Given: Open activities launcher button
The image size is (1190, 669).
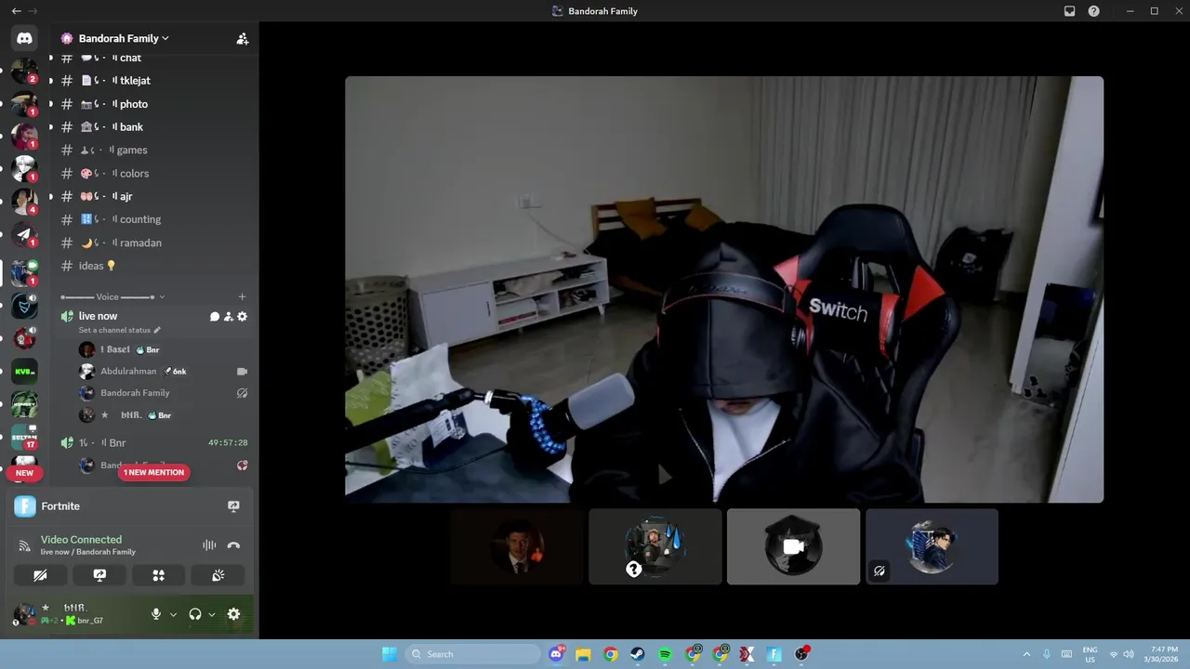Looking at the screenshot, I should (x=159, y=575).
